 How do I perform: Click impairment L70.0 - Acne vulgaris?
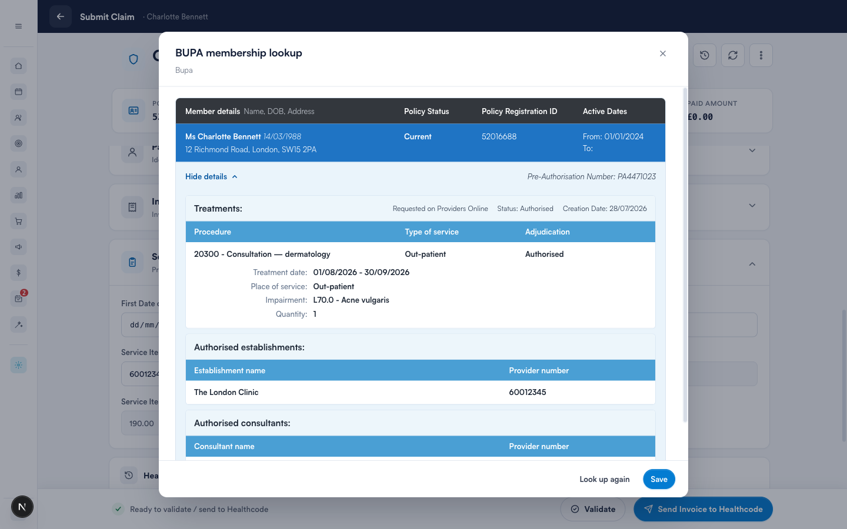pos(351,300)
